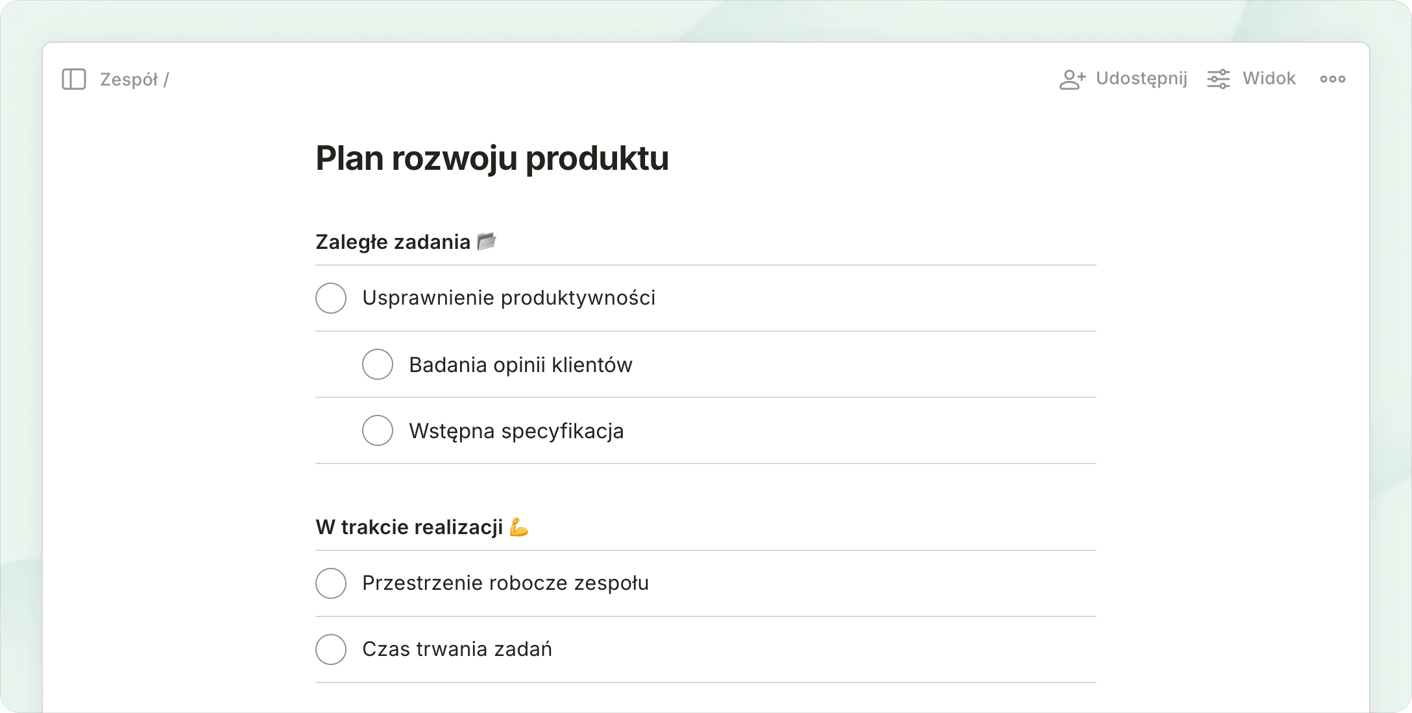
Task: Complete the Wstępna specyfikacja subtask
Action: 378,430
